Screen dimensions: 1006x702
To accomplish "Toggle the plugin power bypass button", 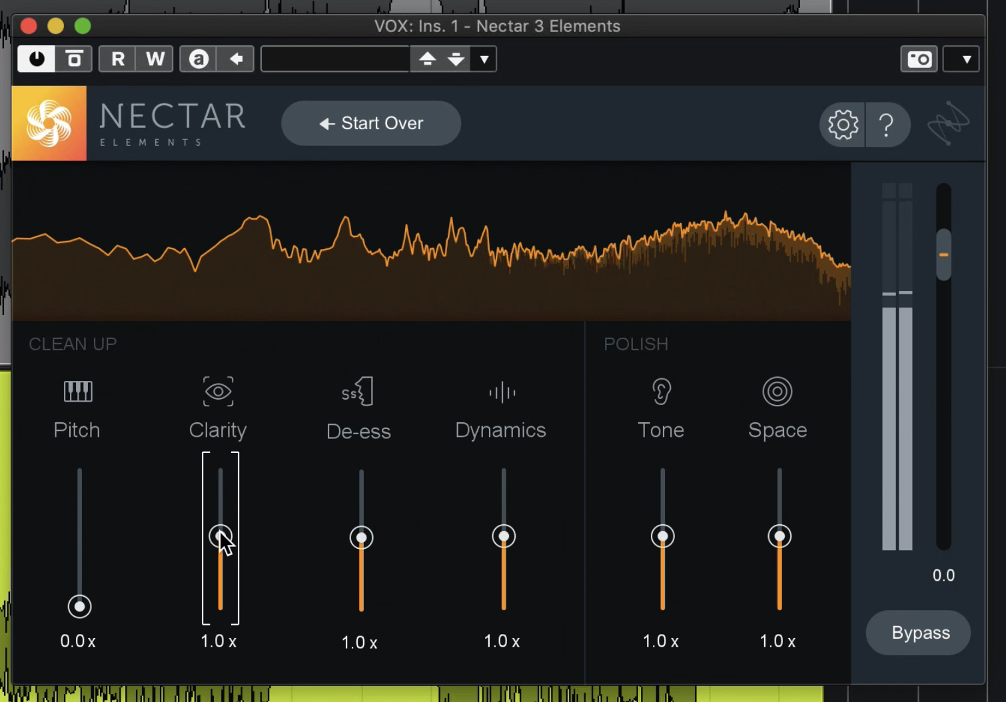I will click(36, 59).
